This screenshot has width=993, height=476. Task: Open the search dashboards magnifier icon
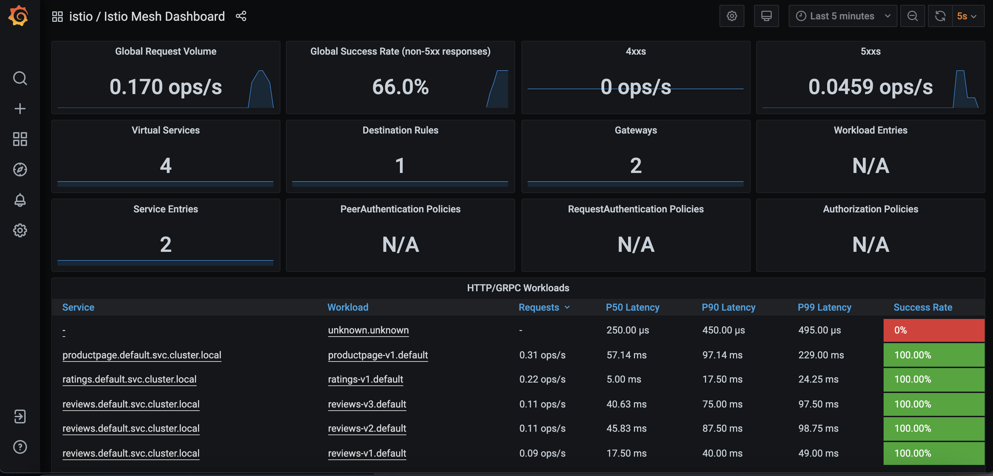[20, 78]
